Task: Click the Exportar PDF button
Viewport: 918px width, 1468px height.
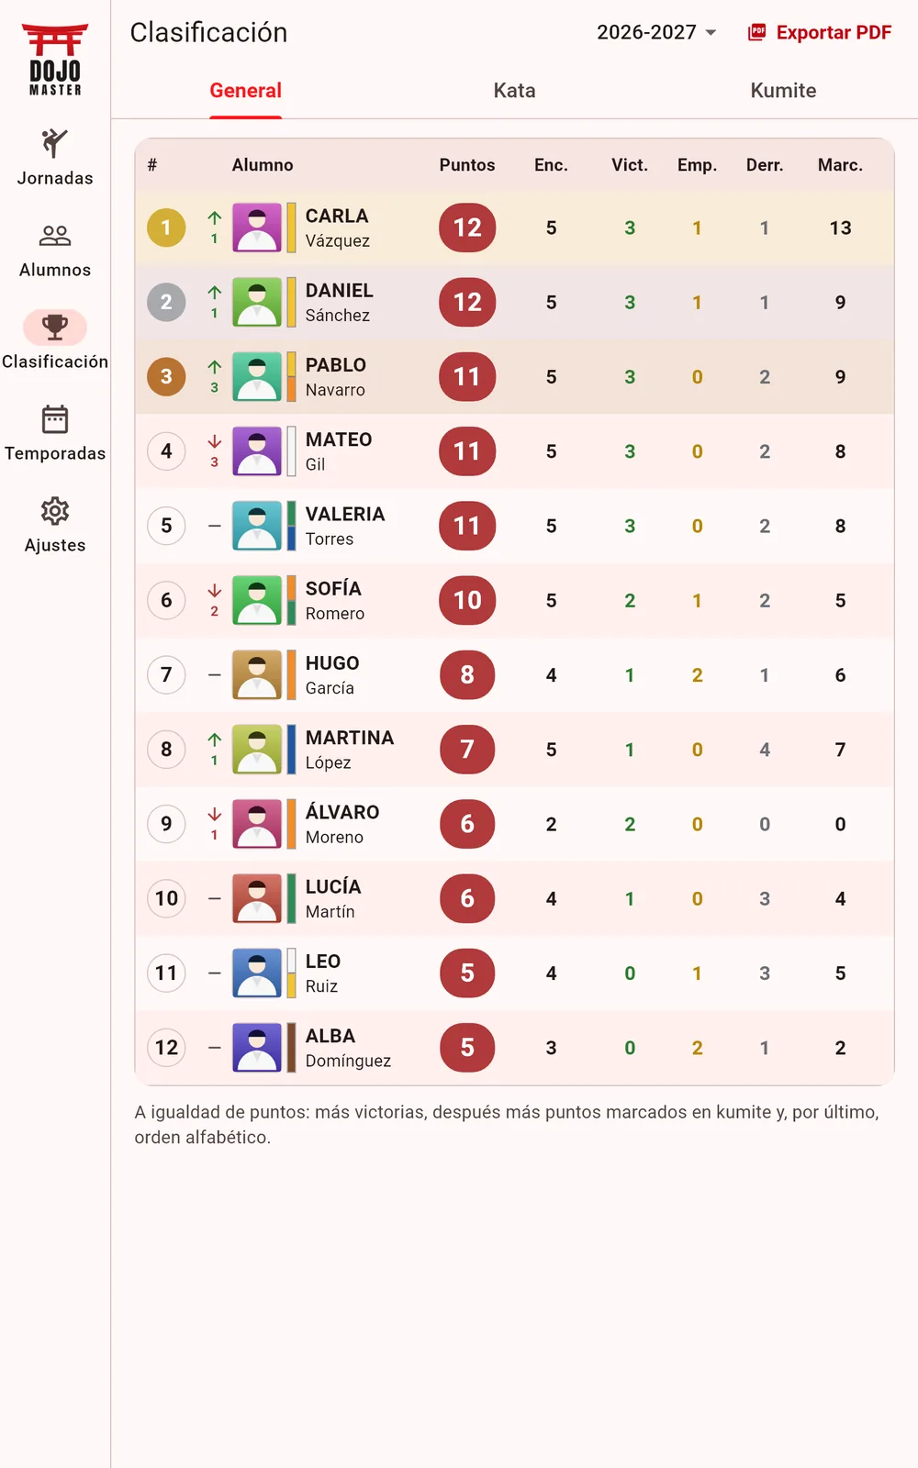Action: 820,32
